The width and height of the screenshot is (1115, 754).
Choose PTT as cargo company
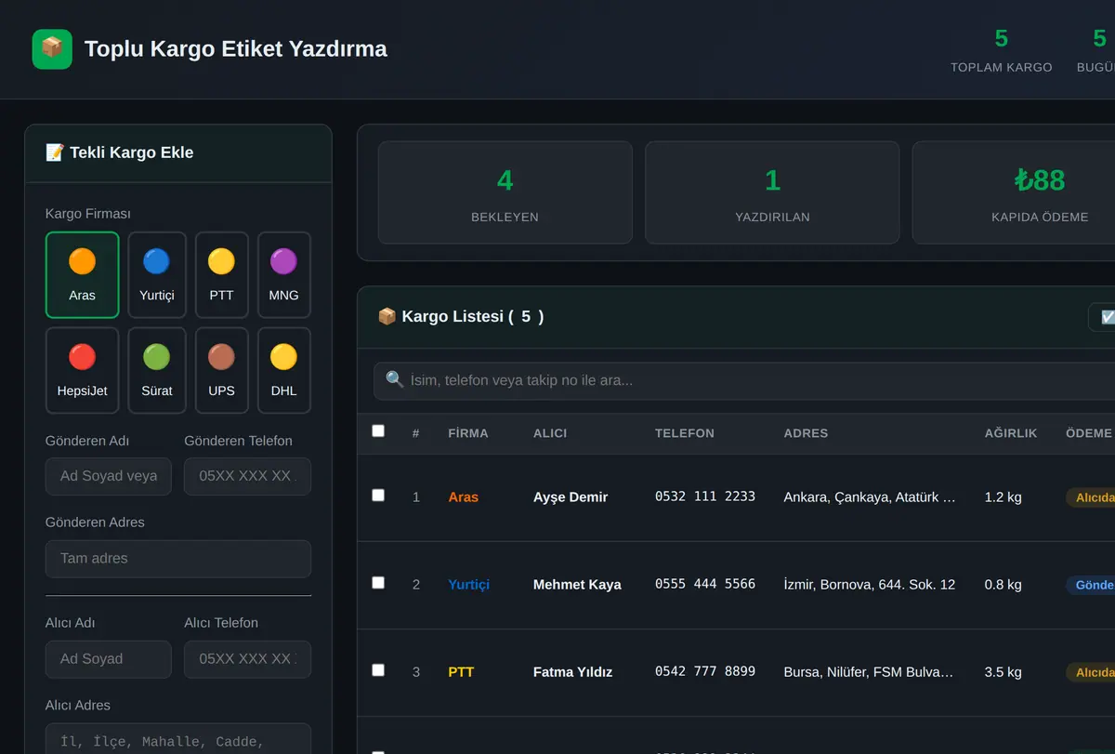click(x=221, y=275)
